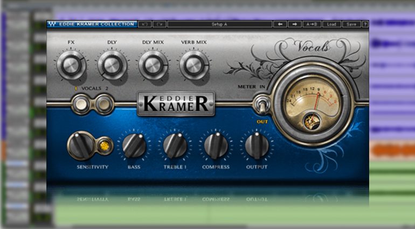
Task: Click the redo arrow in plugin toolbar
Action: tap(160, 24)
